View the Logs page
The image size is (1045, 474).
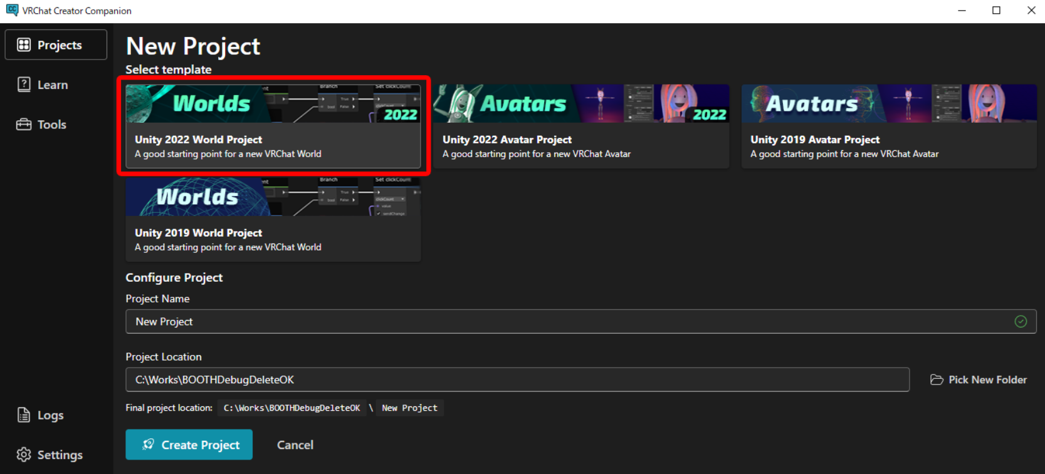tap(41, 415)
